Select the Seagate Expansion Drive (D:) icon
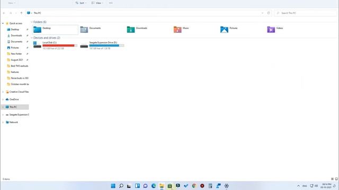 (84, 45)
